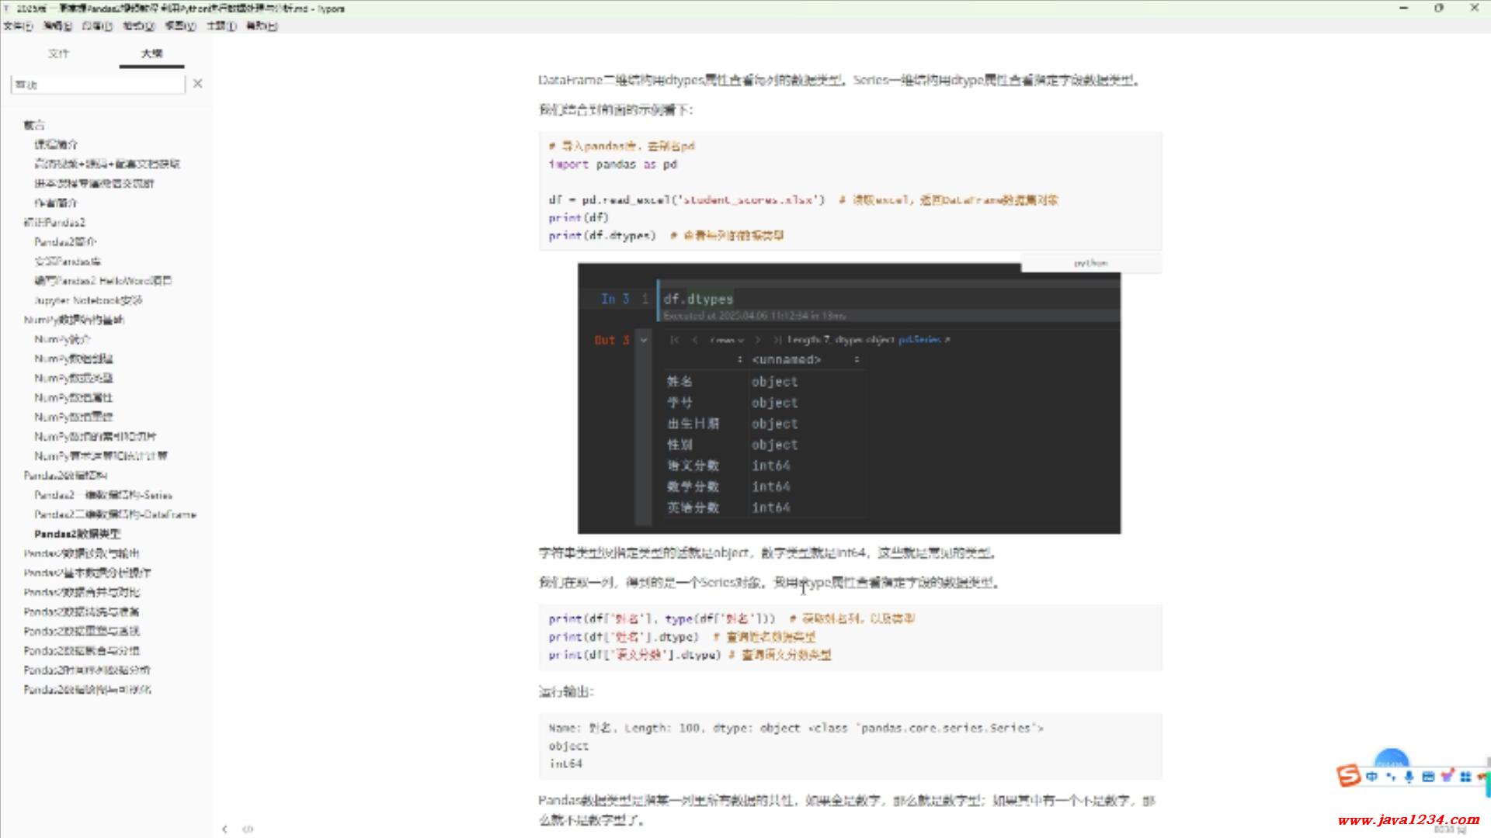
Task: Expand the Out 3 chevron in image
Action: 644,340
